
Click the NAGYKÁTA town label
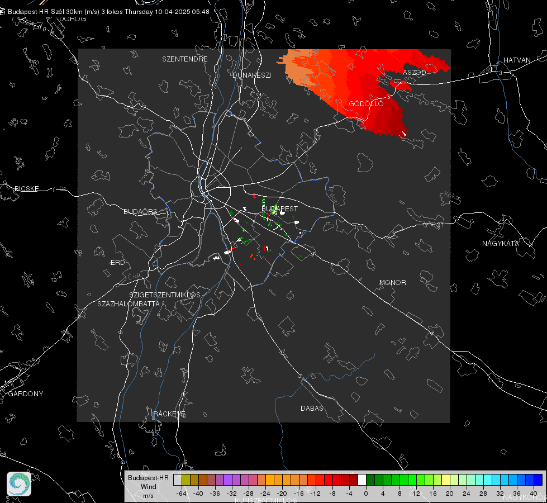(501, 243)
